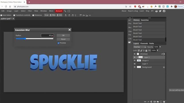Viewport: 184px width, 103px height.
Task: Click the first align icon in options bar
Action: [x=66, y=15]
